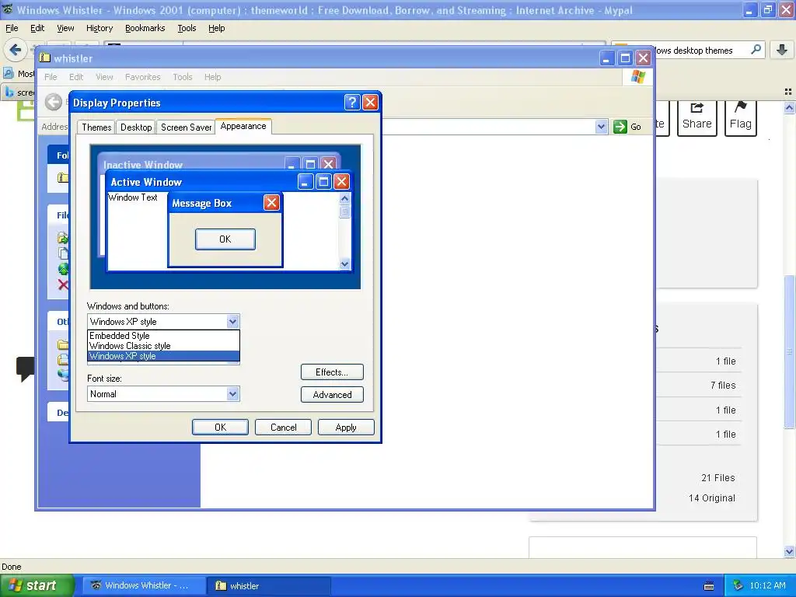Click the Start button
Screen dimensions: 796x597
pyautogui.click(x=37, y=585)
